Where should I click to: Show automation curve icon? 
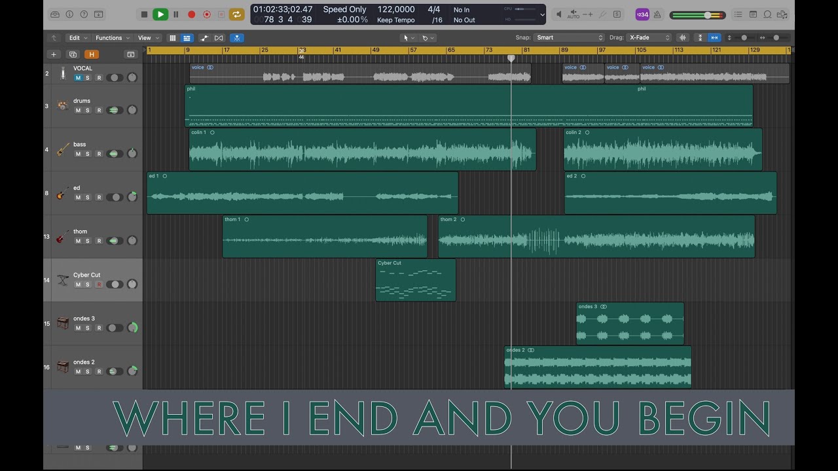[205, 38]
